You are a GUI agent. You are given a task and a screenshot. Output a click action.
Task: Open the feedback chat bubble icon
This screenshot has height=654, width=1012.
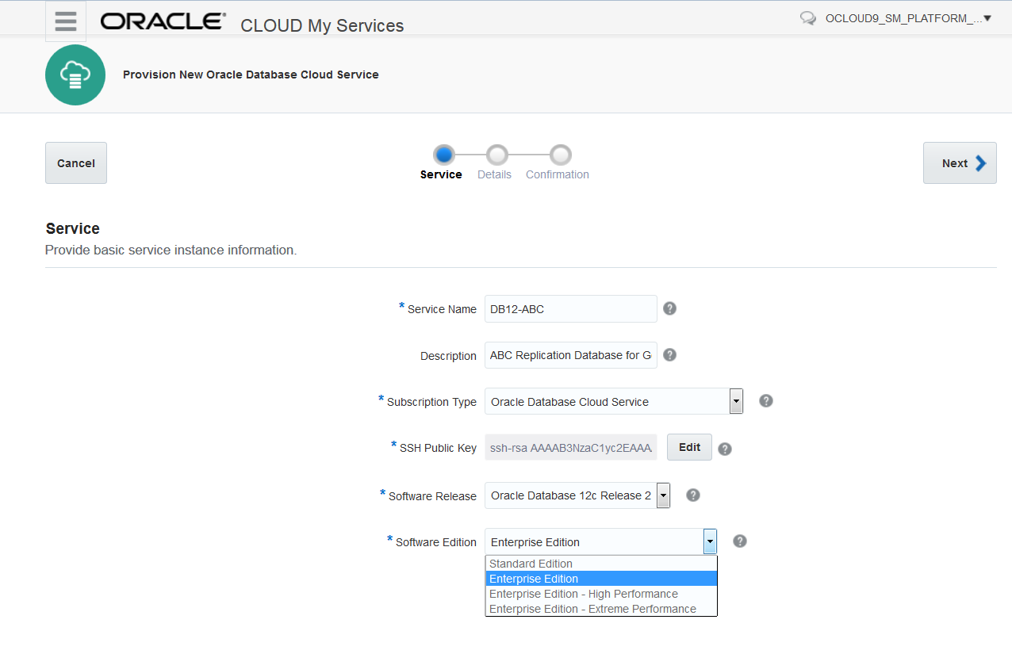tap(808, 17)
